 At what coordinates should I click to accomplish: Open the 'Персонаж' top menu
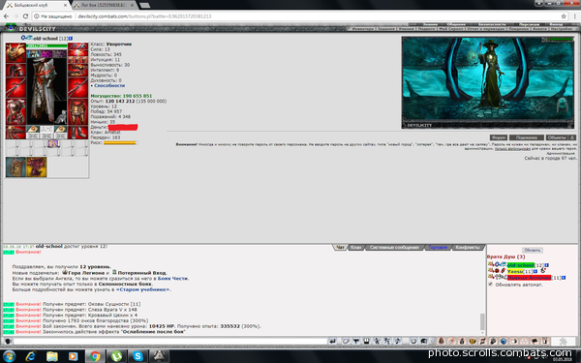coord(529,24)
